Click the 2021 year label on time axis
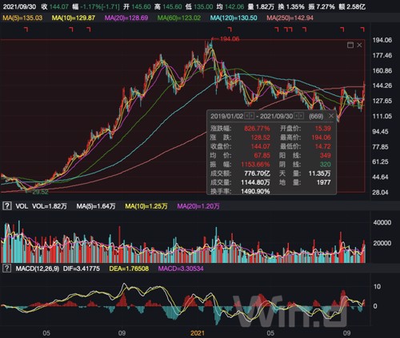Viewport: 400px width, 338px height. pyautogui.click(x=198, y=333)
